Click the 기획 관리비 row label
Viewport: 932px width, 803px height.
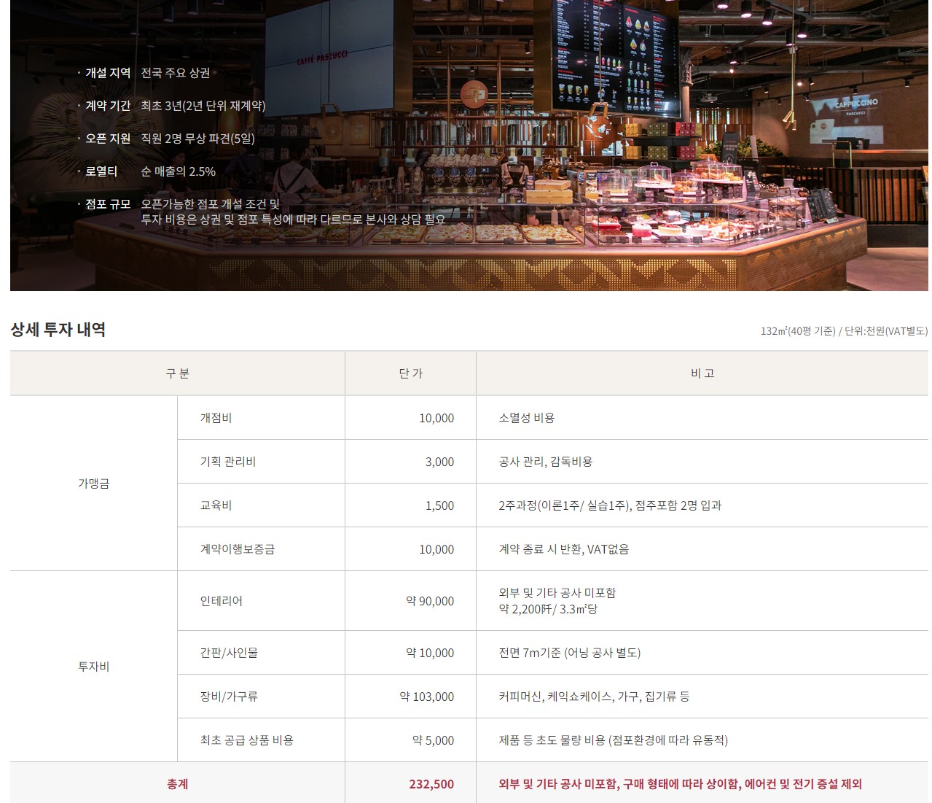228,462
